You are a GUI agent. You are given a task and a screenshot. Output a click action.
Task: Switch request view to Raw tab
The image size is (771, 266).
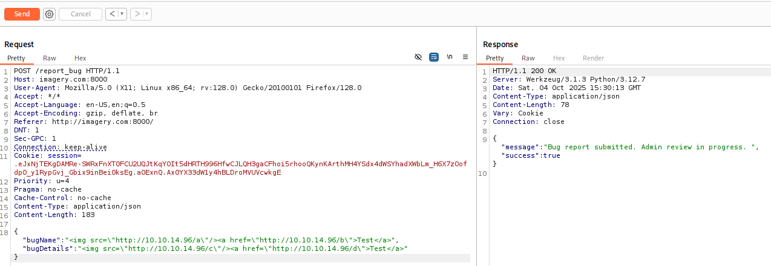(x=50, y=58)
